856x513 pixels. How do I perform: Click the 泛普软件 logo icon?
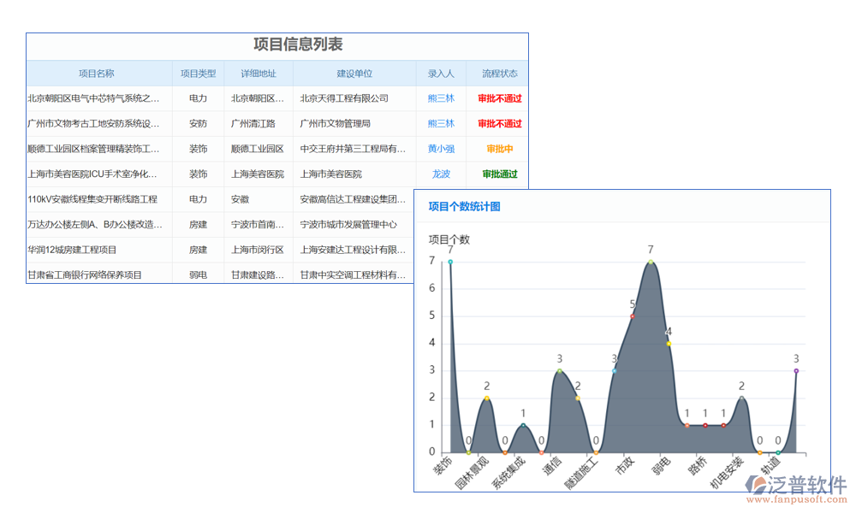(x=758, y=486)
